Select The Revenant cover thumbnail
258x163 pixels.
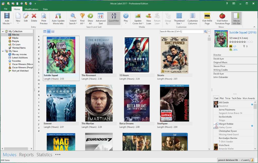pos(99,55)
